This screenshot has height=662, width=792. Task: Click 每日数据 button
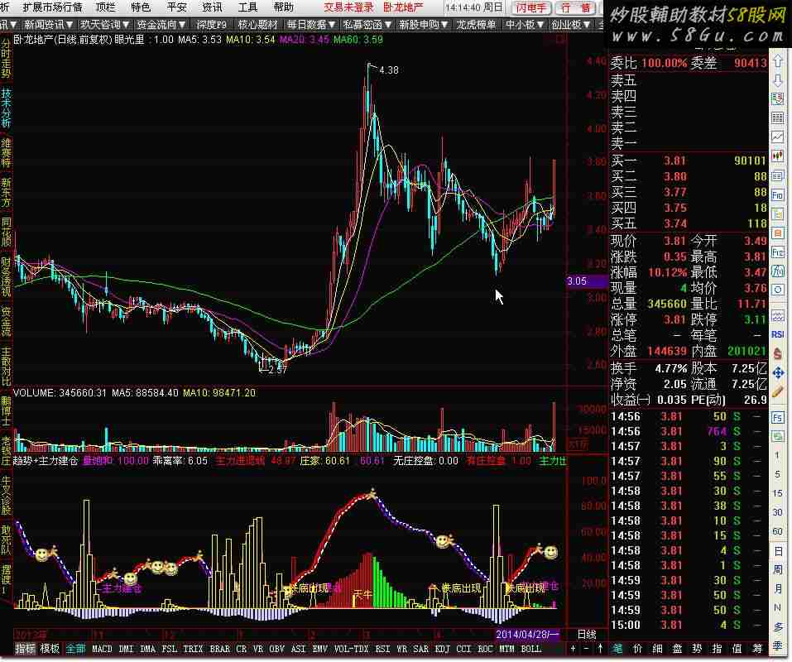click(x=310, y=24)
